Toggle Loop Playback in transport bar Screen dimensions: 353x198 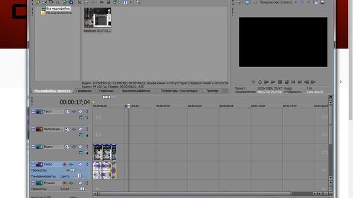pos(260,82)
